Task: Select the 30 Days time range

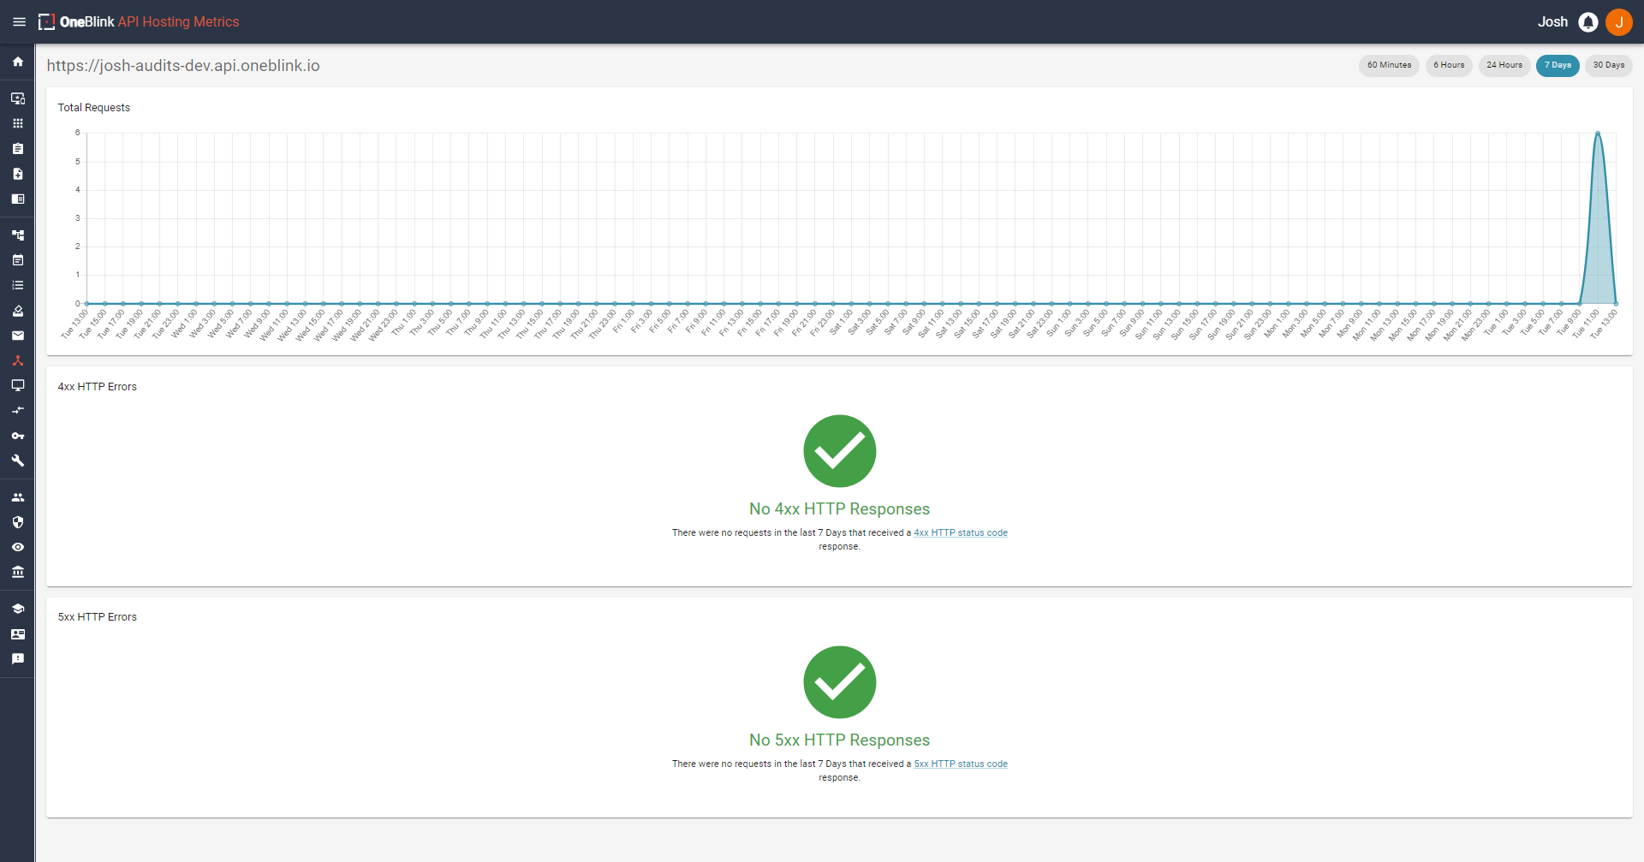Action: coord(1608,65)
